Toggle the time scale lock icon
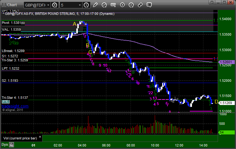Image resolution: width=236 pixels, height=149 pixels. point(11,145)
